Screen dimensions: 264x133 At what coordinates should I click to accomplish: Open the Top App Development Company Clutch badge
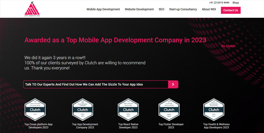click(83, 110)
